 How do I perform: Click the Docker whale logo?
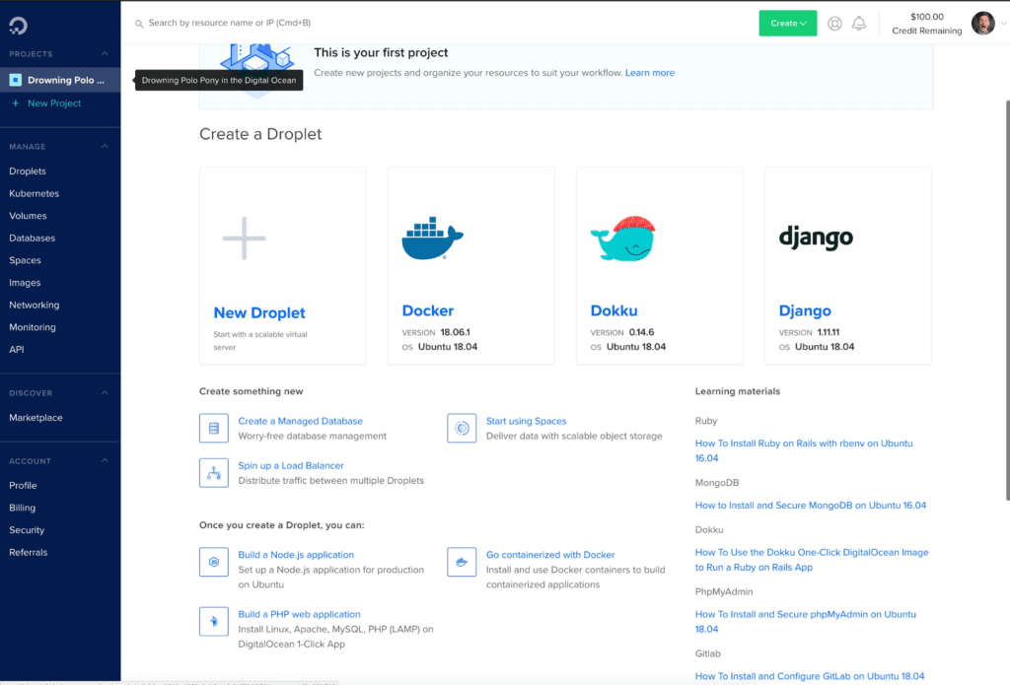point(432,239)
